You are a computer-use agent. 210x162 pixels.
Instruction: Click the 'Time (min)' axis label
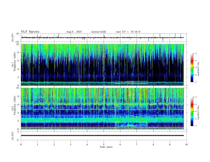tap(106, 147)
